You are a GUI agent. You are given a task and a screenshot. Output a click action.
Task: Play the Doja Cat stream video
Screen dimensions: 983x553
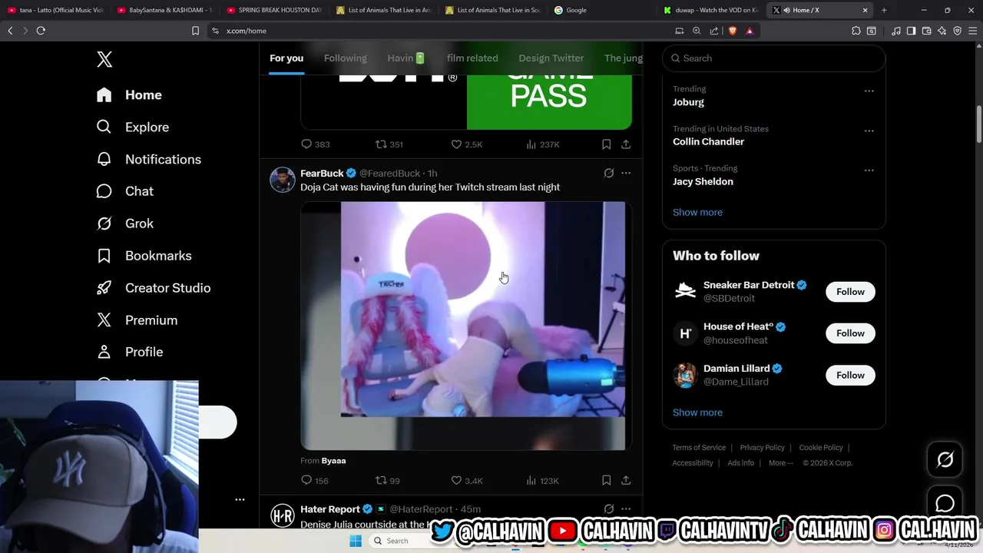(x=466, y=326)
